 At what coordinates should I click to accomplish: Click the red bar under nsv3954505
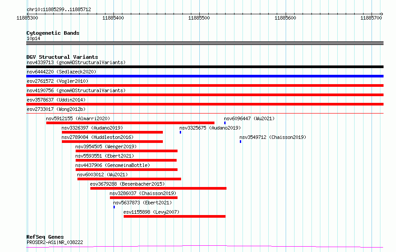tap(126, 151)
